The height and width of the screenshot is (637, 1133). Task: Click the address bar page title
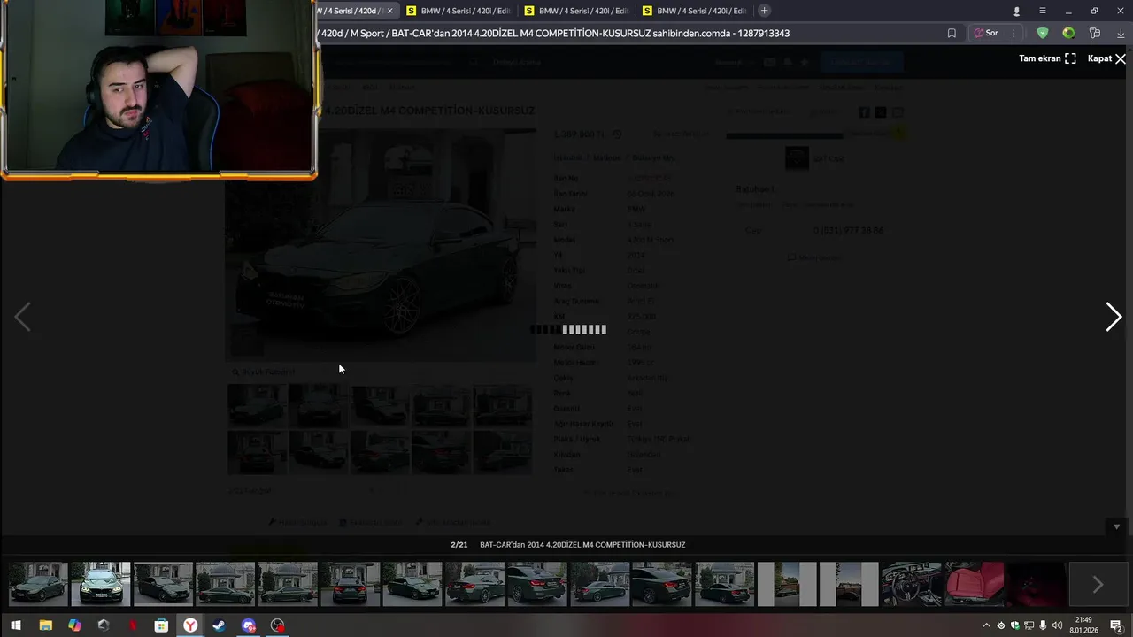pos(555,33)
